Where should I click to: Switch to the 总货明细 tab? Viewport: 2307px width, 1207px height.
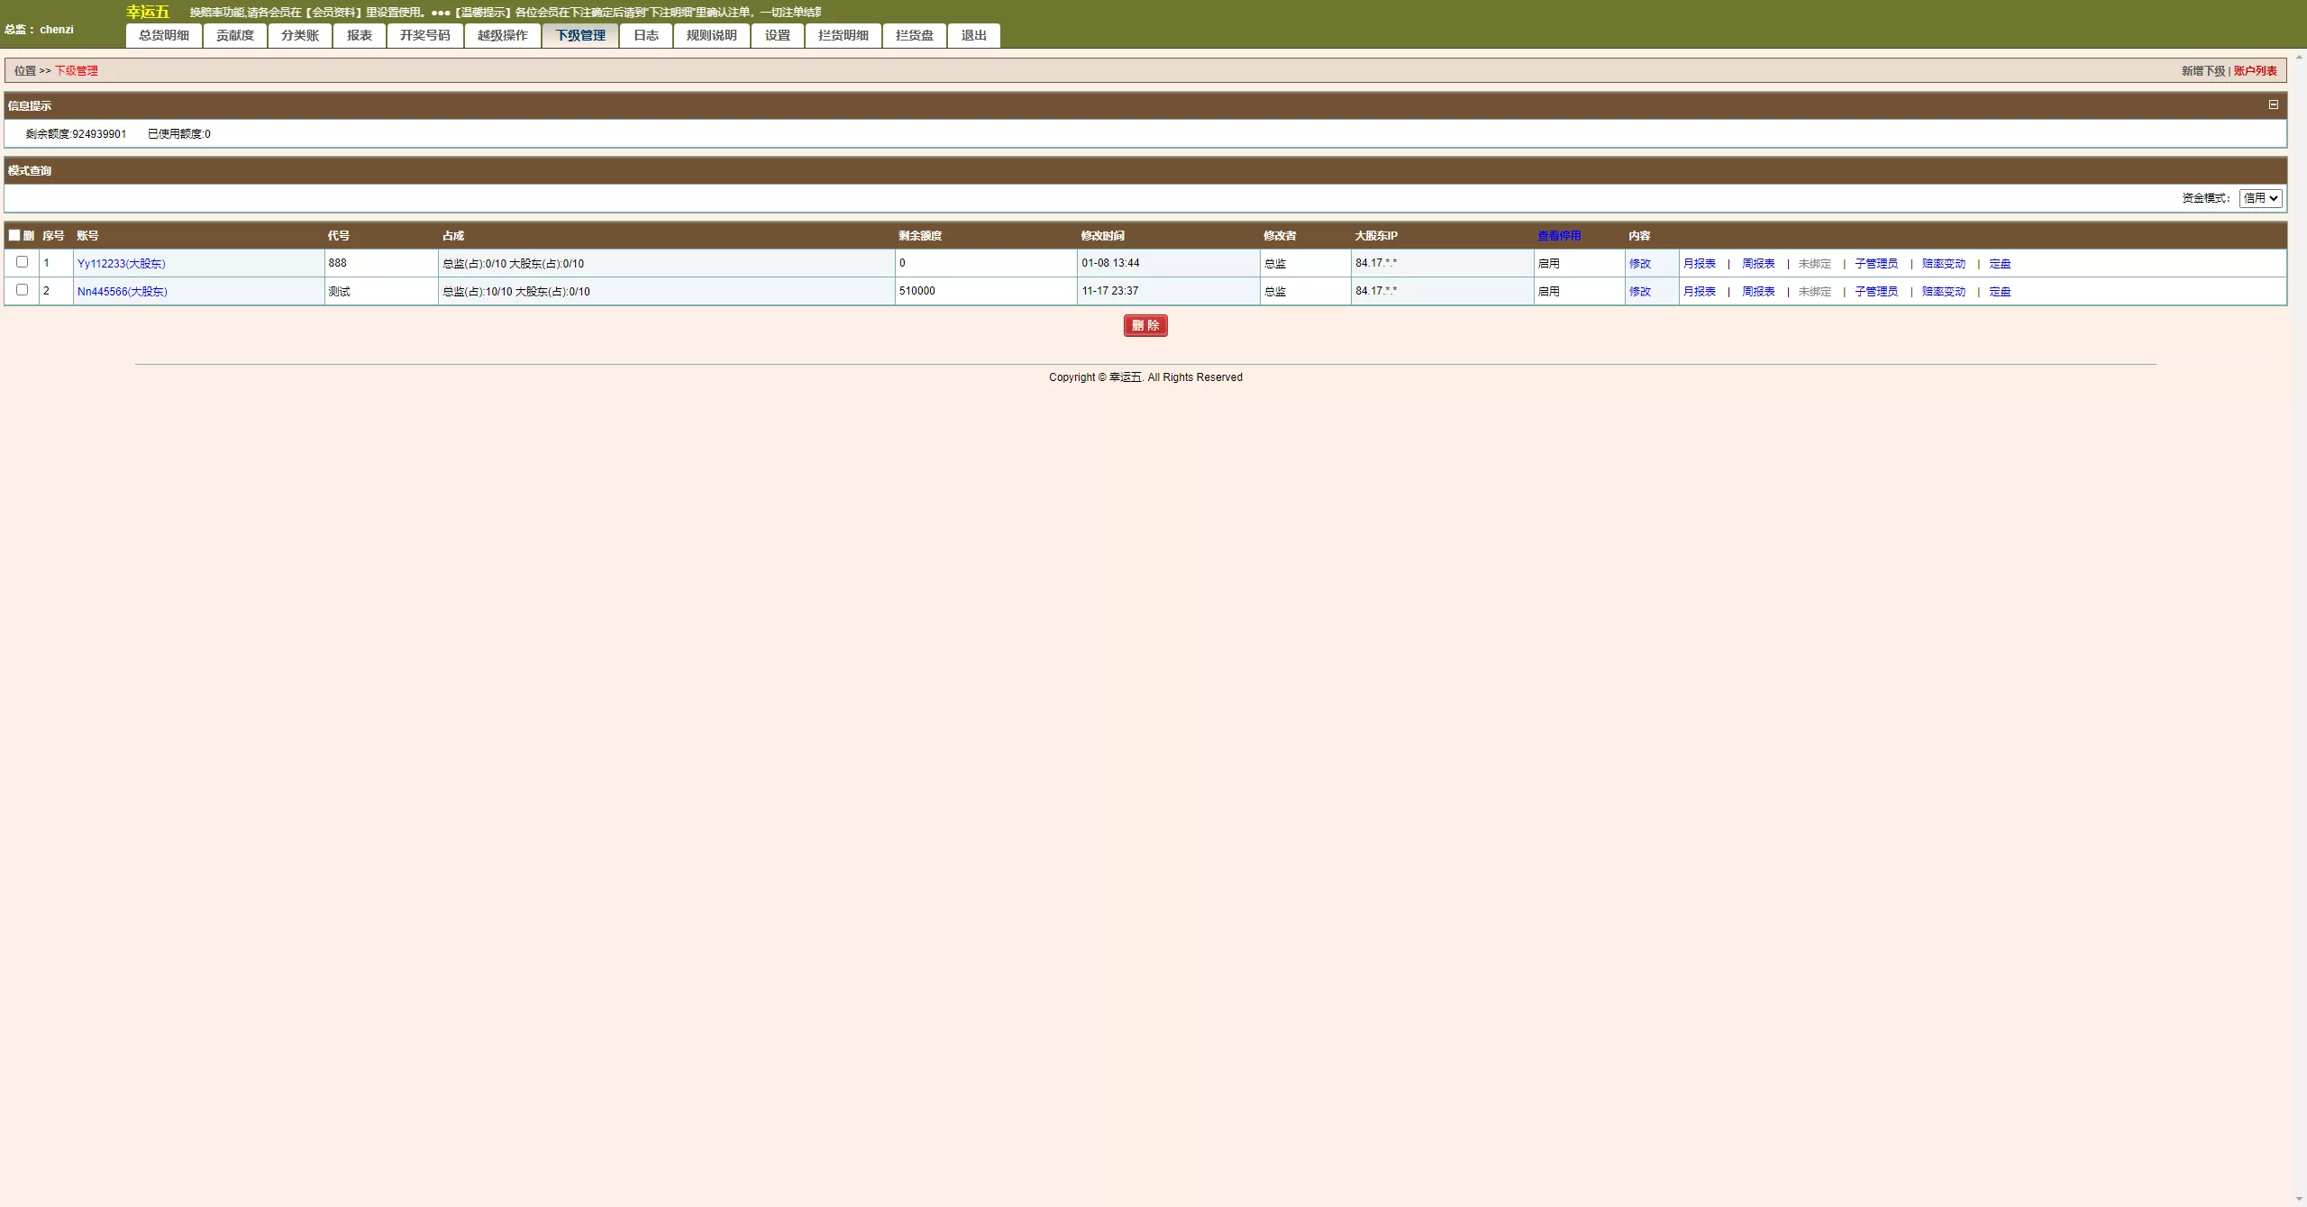point(164,35)
